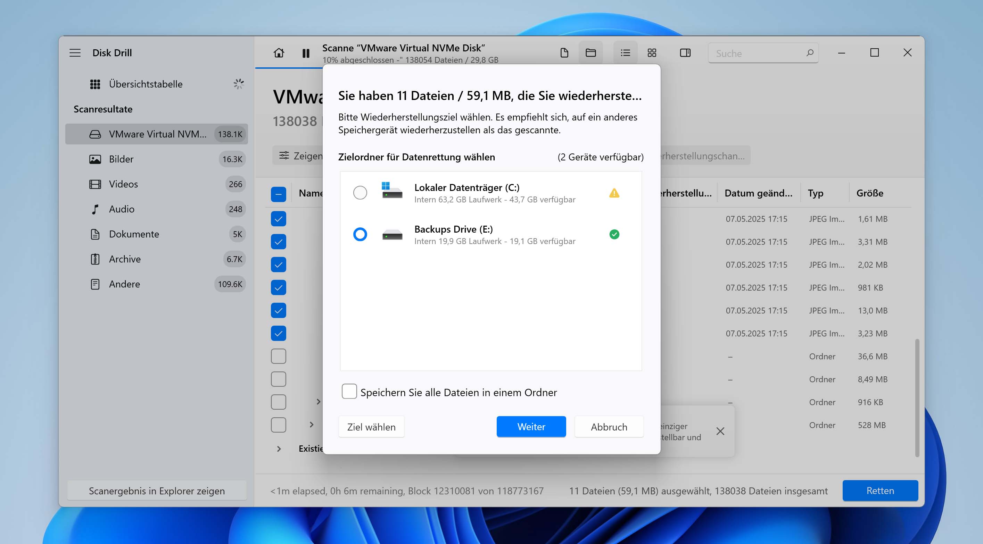Open the hamburger menu next to Disk Drill
Viewport: 983px width, 544px height.
[75, 53]
